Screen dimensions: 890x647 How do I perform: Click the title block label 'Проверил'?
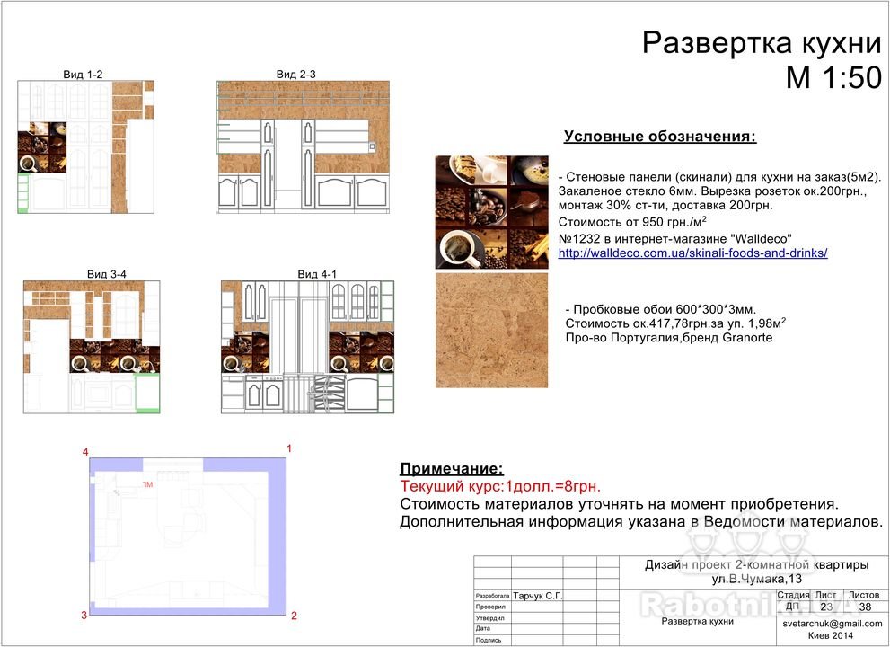(489, 607)
